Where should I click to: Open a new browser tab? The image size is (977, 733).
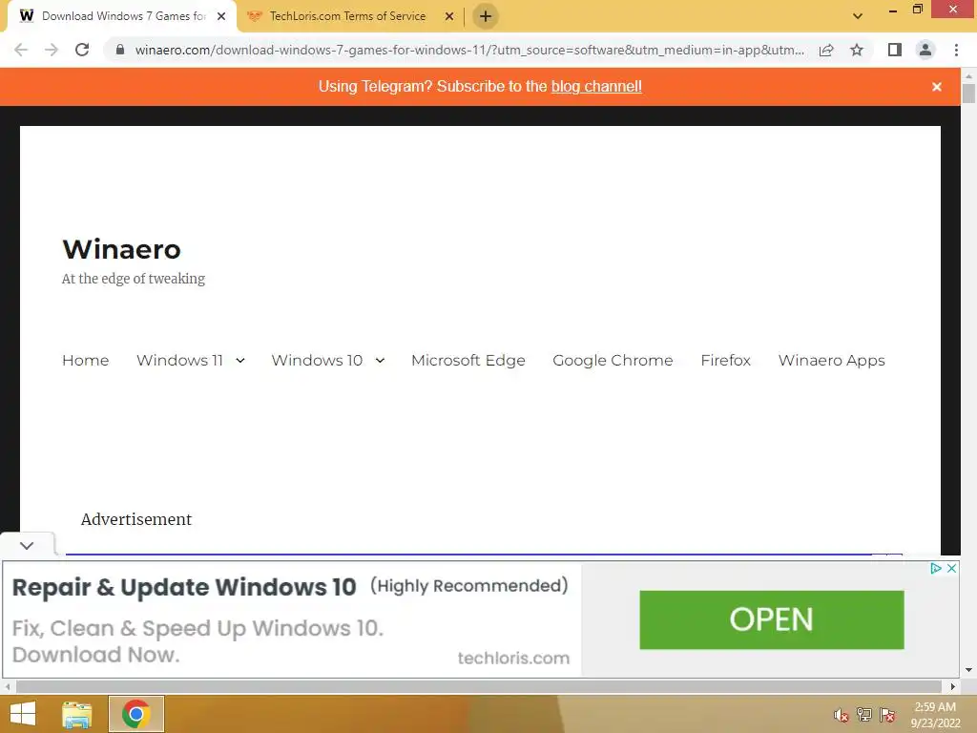click(x=486, y=16)
